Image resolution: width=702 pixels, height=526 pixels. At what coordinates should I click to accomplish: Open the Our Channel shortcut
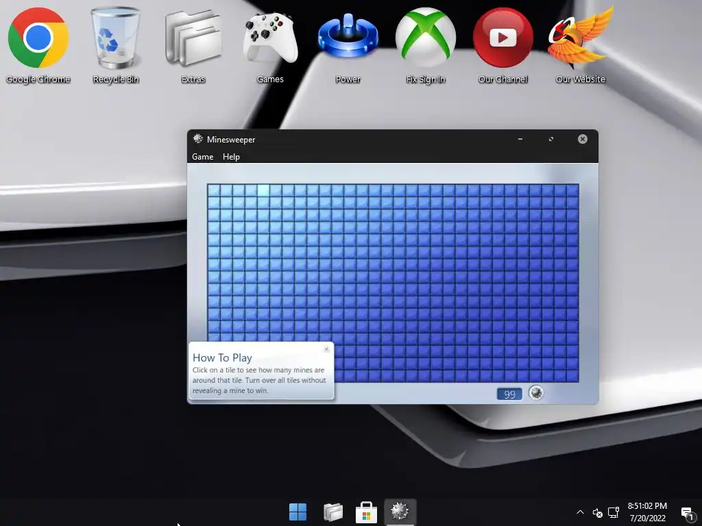[503, 45]
